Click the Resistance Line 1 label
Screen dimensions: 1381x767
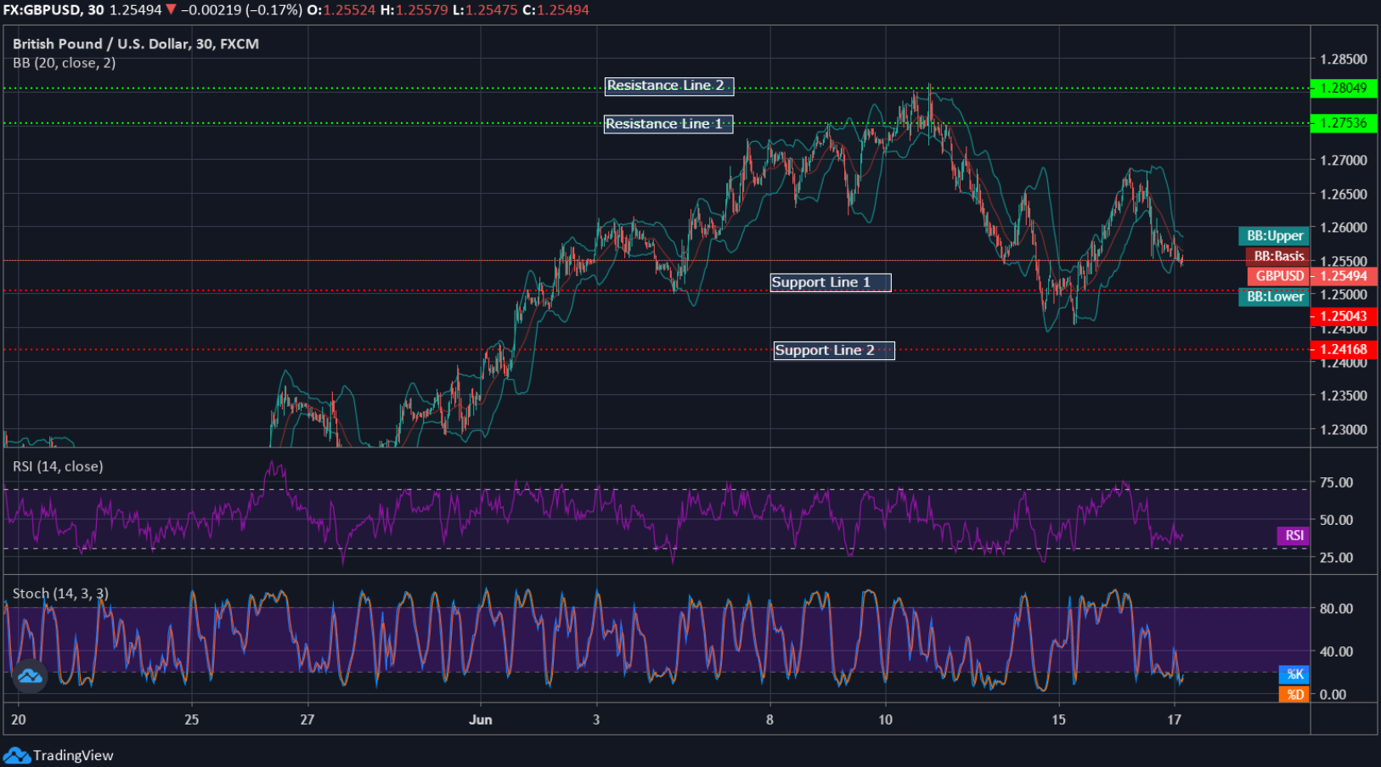click(668, 124)
